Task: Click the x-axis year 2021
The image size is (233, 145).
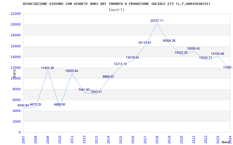Action: click(x=194, y=139)
